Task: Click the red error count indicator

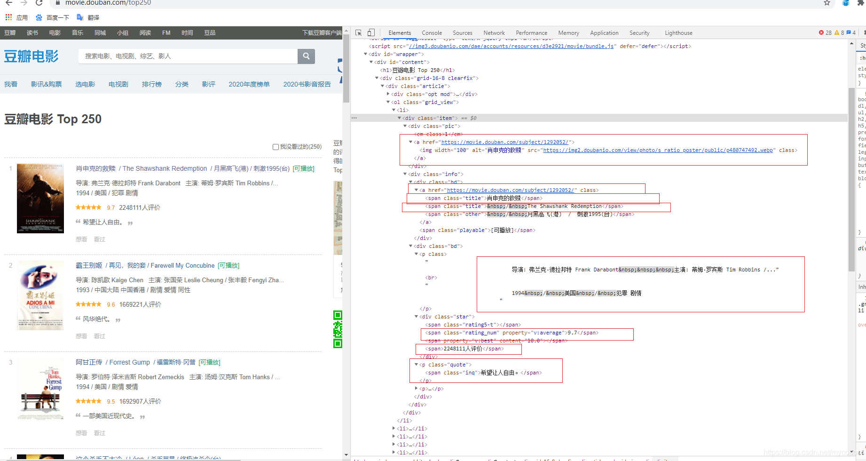Action: pyautogui.click(x=825, y=33)
